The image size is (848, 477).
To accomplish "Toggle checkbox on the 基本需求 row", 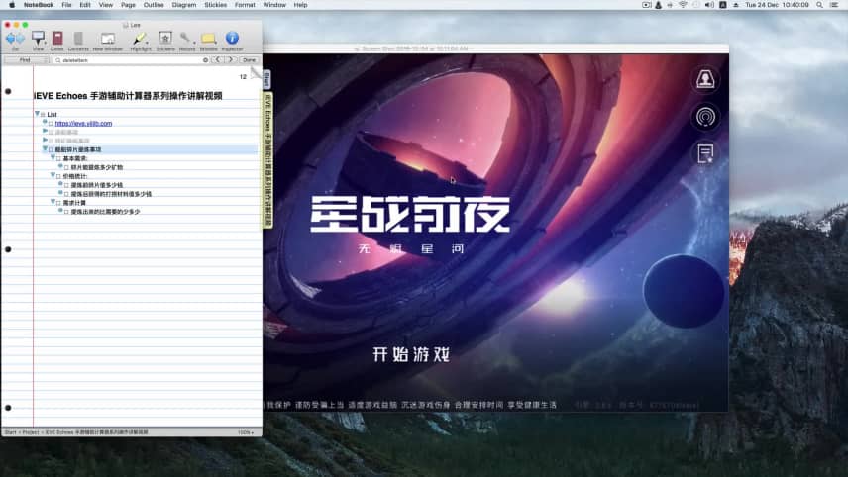I will [x=59, y=158].
